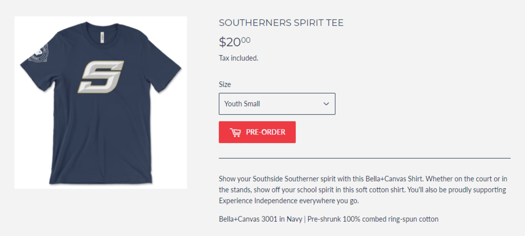Click the large S logo on the shirt
Screen dimensions: 525x236
click(x=101, y=77)
